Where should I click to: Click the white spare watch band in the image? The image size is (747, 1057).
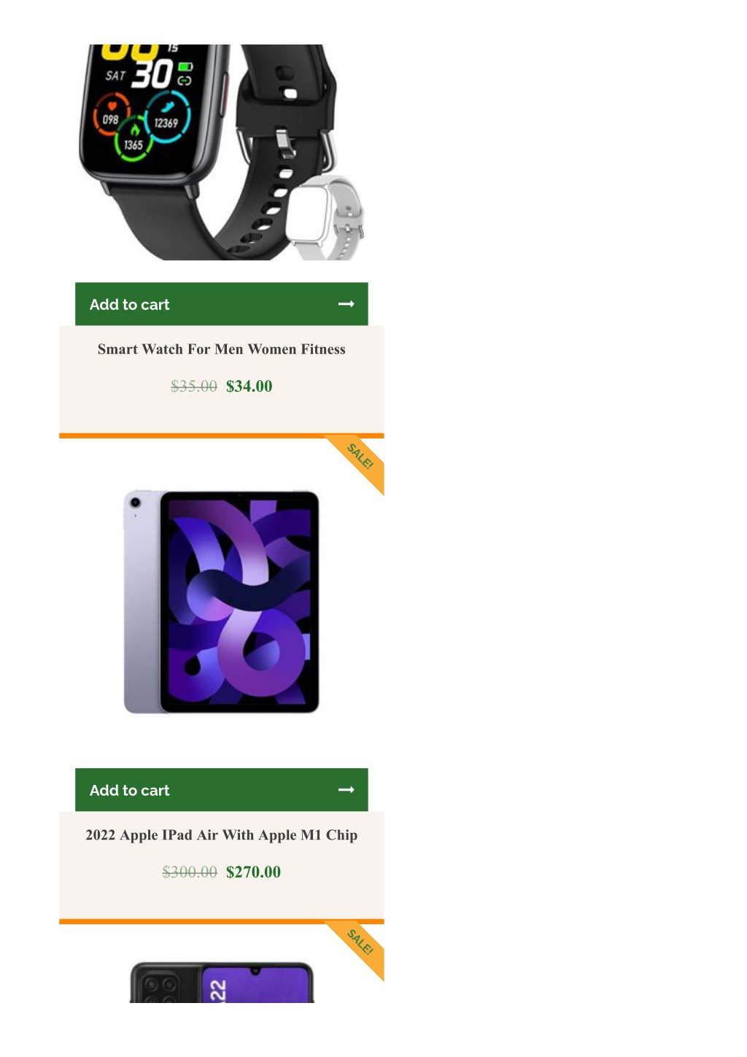coord(325,217)
